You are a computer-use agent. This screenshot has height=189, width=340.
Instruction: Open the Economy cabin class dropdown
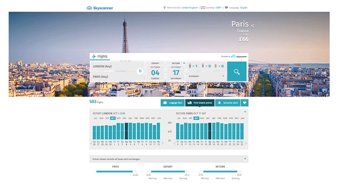[206, 76]
